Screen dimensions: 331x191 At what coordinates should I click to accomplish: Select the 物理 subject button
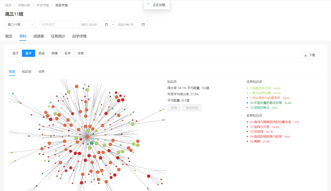[55, 53]
